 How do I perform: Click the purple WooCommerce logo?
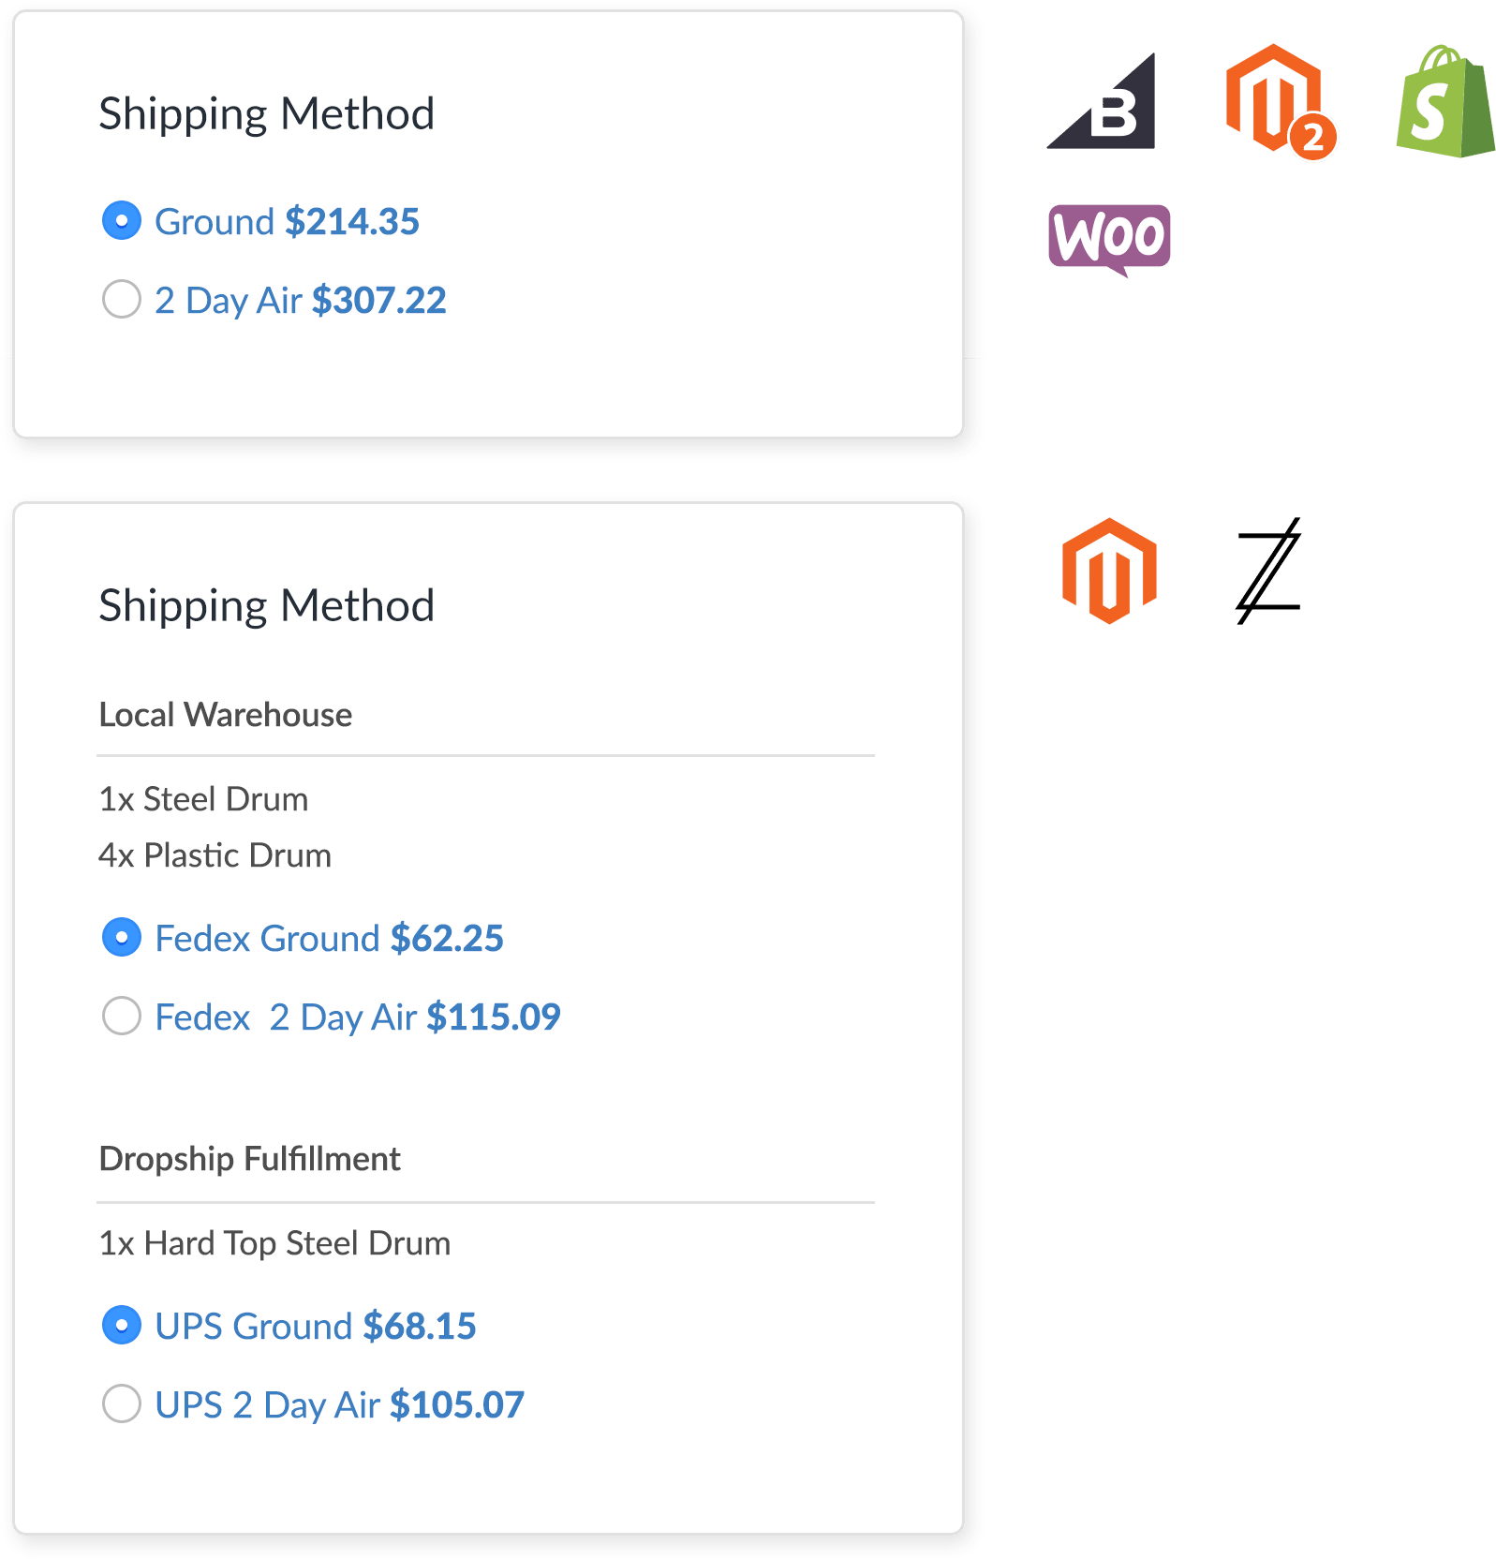[x=1109, y=238]
